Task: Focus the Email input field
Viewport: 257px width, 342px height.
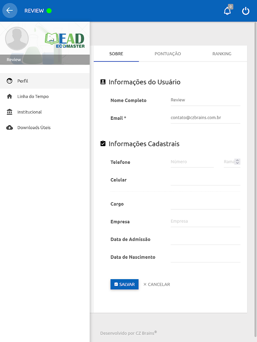Action: click(x=205, y=118)
